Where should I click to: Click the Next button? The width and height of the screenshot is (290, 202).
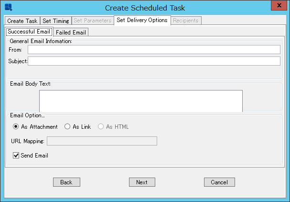[142, 182]
